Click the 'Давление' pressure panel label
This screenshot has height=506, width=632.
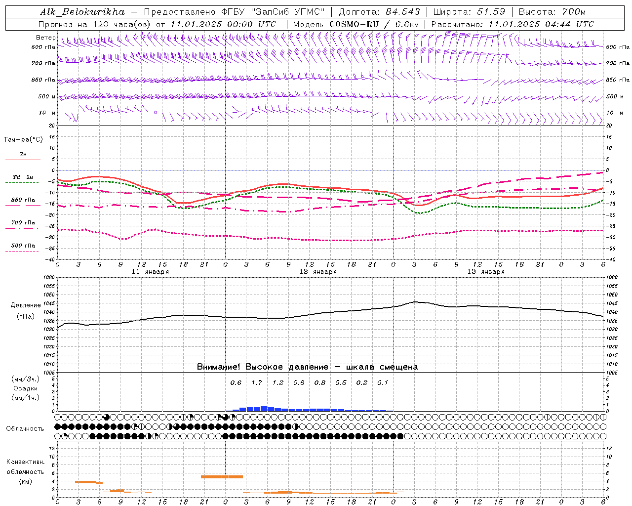26,305
